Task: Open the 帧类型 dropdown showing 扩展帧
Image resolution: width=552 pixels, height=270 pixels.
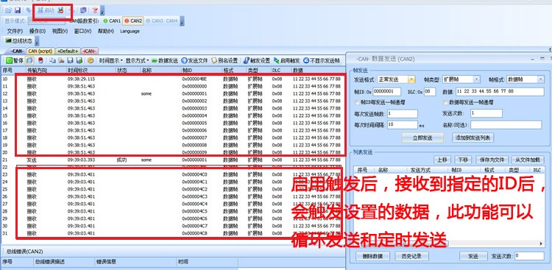Action: point(461,79)
